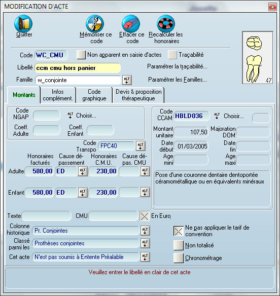Click the Effacer ce code eraser icon

[131, 24]
